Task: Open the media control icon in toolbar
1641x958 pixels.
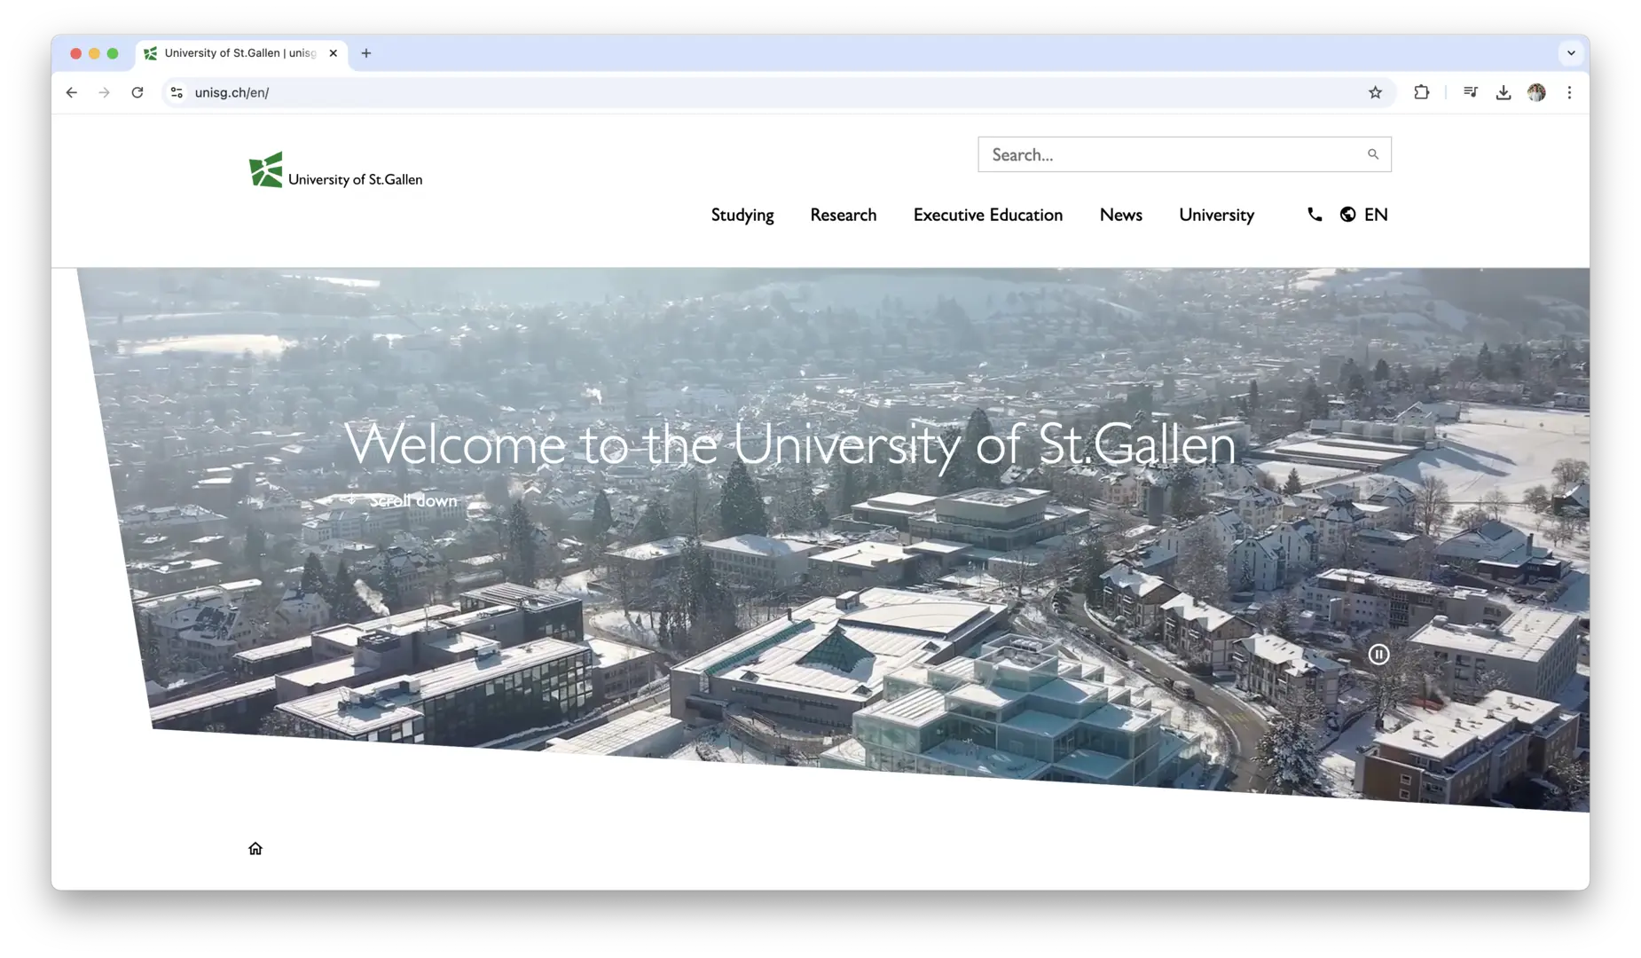Action: click(1470, 92)
